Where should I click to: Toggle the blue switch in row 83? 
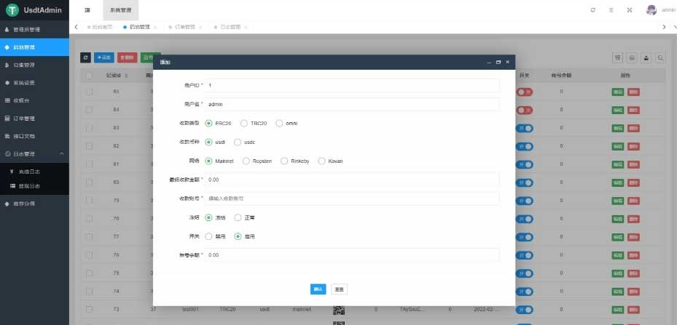point(525,129)
